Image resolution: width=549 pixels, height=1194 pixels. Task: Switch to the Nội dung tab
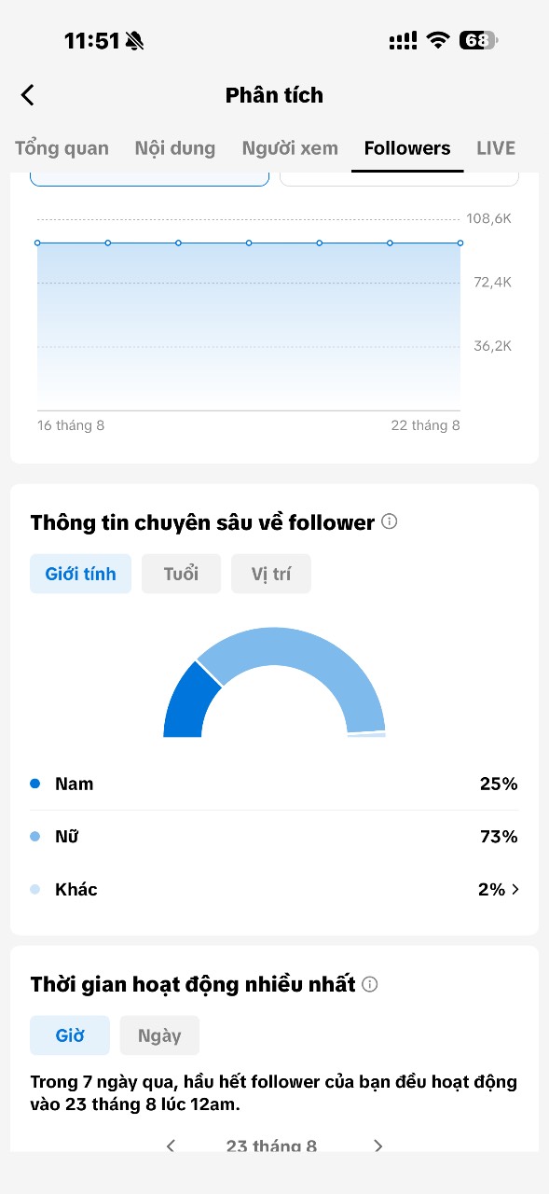175,148
